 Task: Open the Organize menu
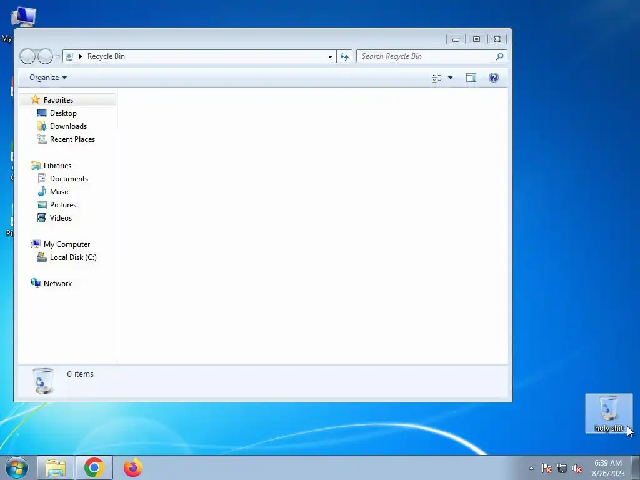pos(48,77)
